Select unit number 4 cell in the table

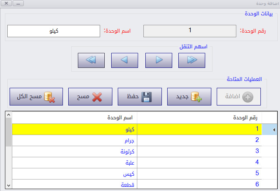tap(199, 163)
